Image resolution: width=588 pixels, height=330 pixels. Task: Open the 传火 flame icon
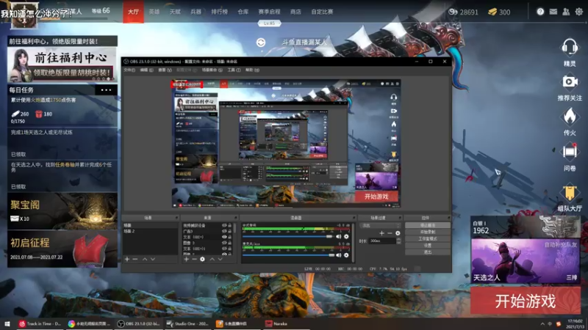coord(569,117)
